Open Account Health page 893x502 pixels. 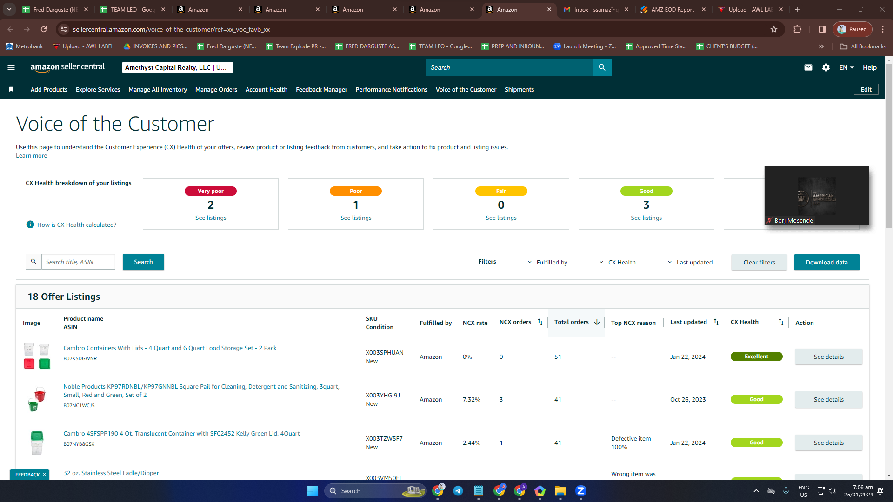(267, 89)
